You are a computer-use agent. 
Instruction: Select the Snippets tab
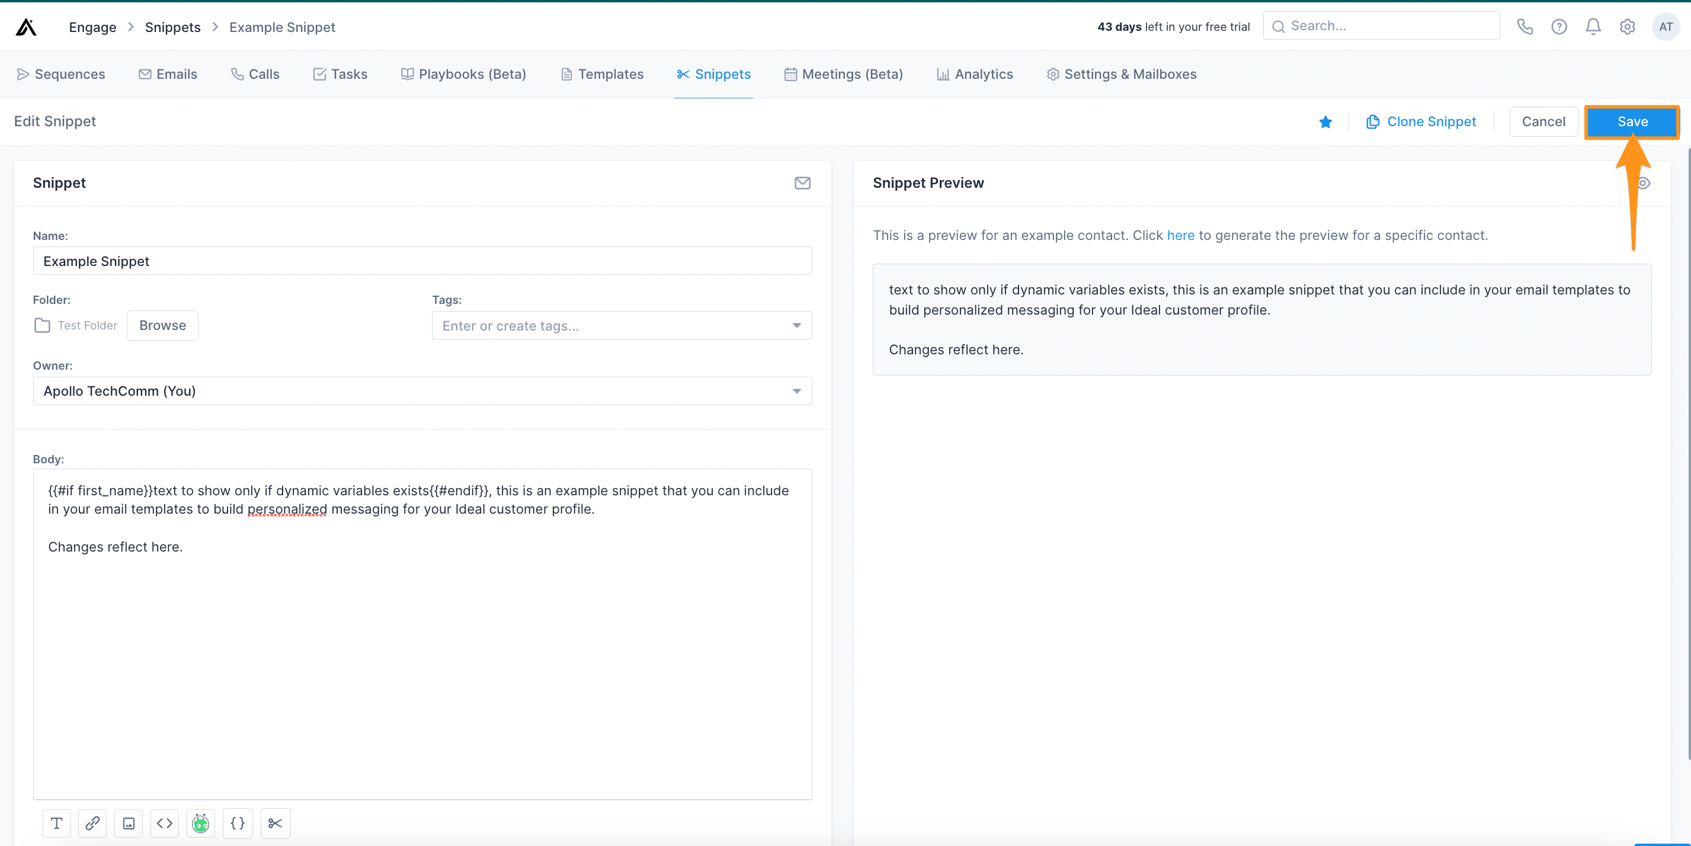tap(713, 74)
